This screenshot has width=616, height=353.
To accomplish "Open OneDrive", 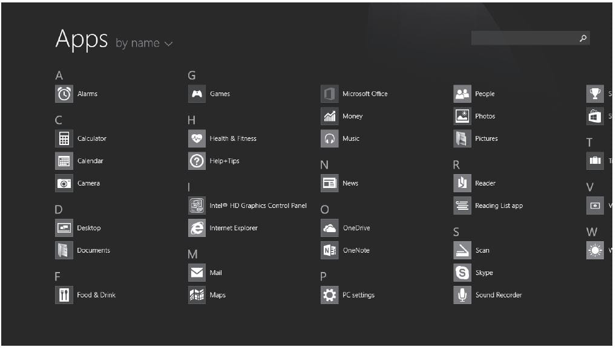I will (x=349, y=228).
